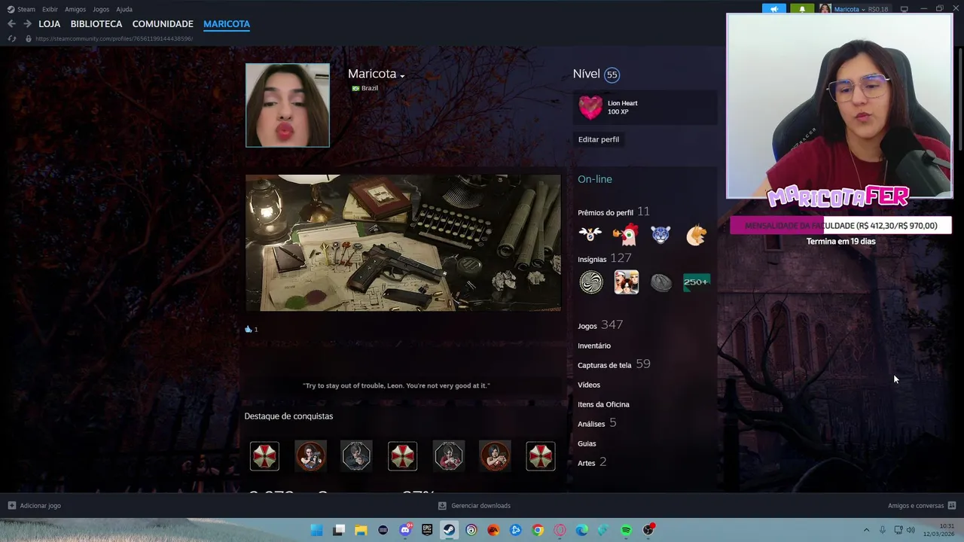Screen dimensions: 964x542
Task: Open the third achievement icon in showcase
Action: pos(356,456)
